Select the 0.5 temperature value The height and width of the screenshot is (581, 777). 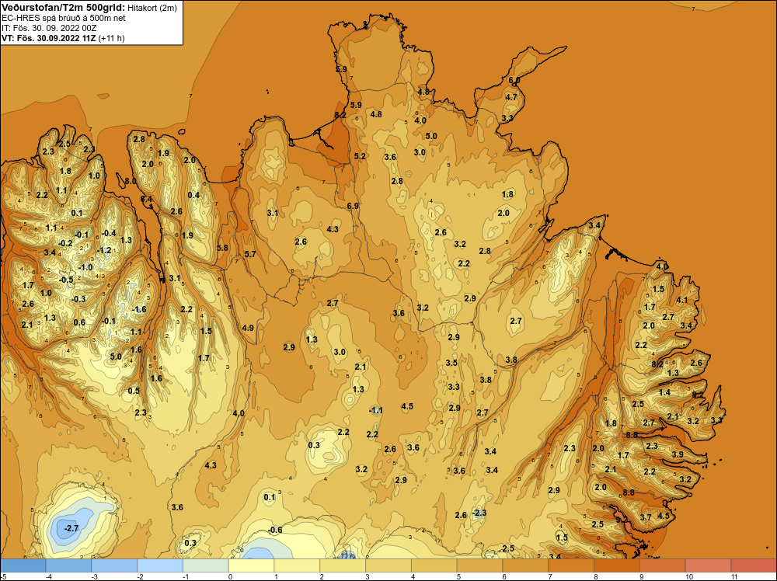(x=134, y=391)
